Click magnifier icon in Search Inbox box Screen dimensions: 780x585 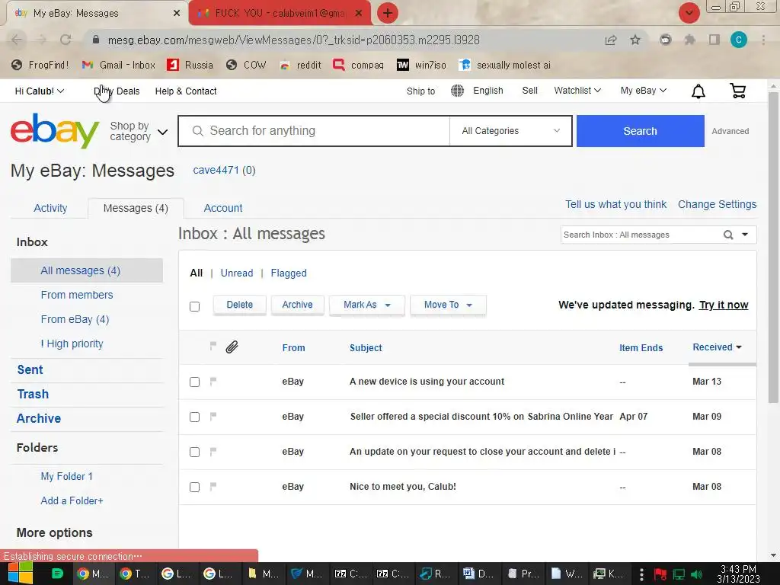[x=728, y=235]
